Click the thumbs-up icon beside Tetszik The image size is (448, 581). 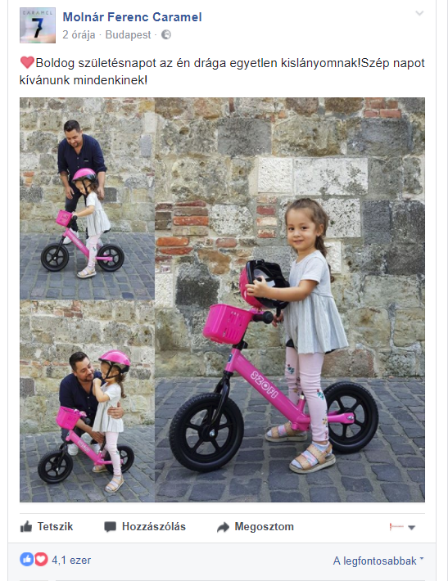coord(26,526)
